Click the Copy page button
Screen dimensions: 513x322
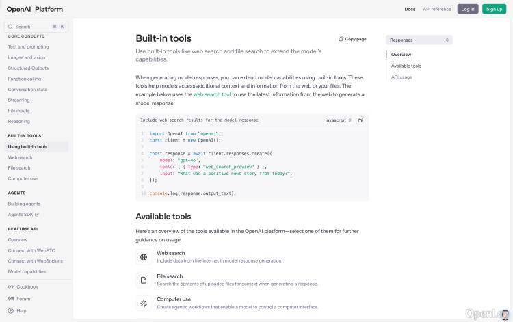(x=352, y=39)
